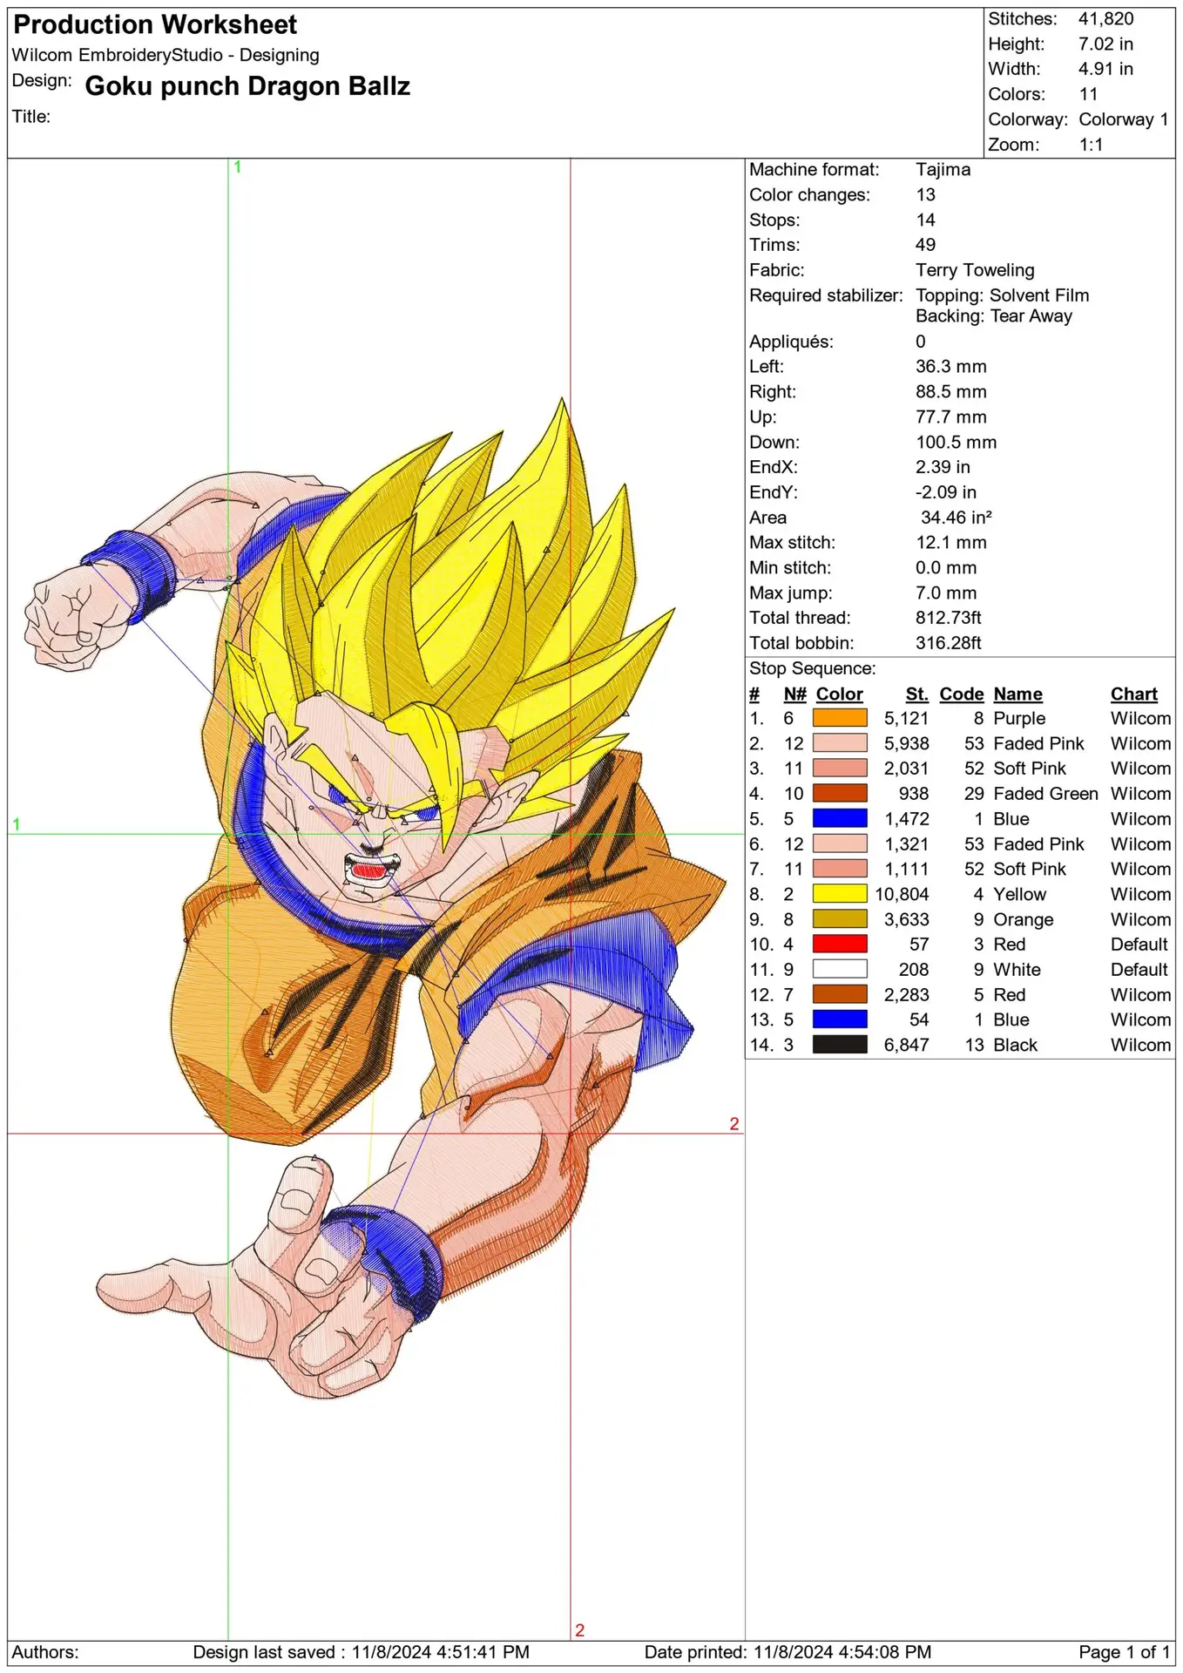Click the Area value '34.46 in²'
Screen dimensions: 1183x1673
[957, 518]
